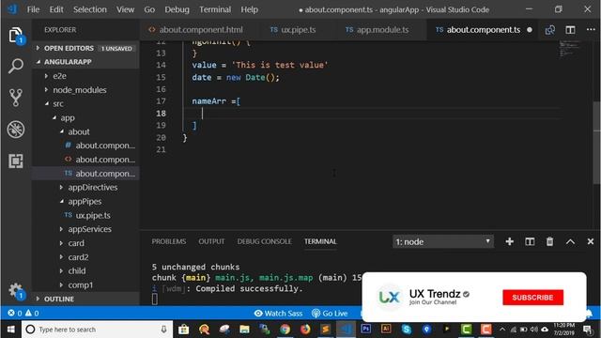
Task: Switch to the Output panel tab
Action: (211, 241)
